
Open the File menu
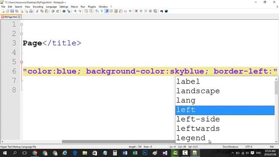[x=3, y=7]
